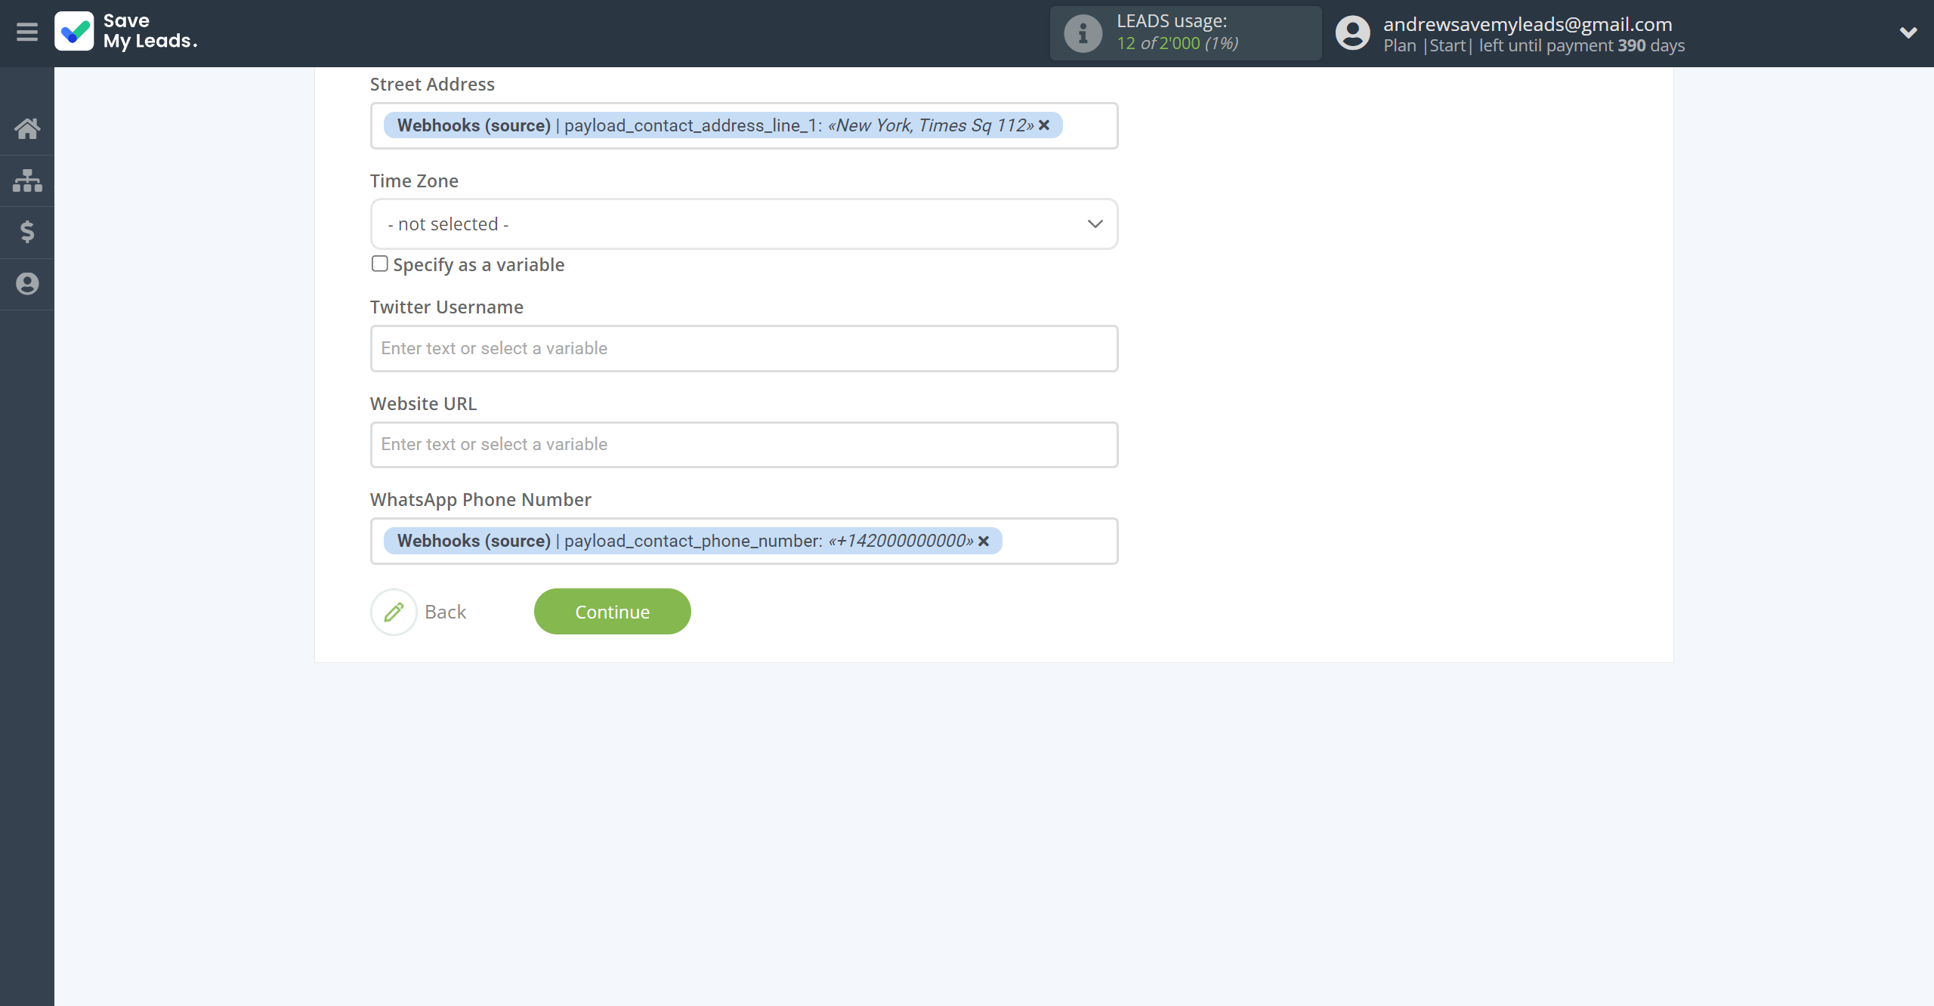Viewport: 1934px width, 1006px height.
Task: Expand the account dropdown chevron
Action: coord(1908,33)
